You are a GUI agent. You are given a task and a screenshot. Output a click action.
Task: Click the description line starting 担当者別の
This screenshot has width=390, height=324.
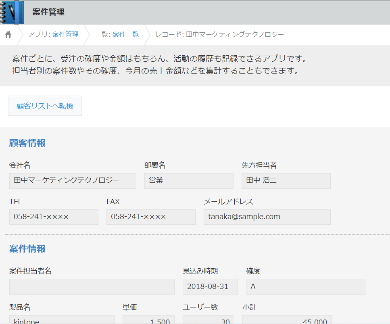point(156,71)
